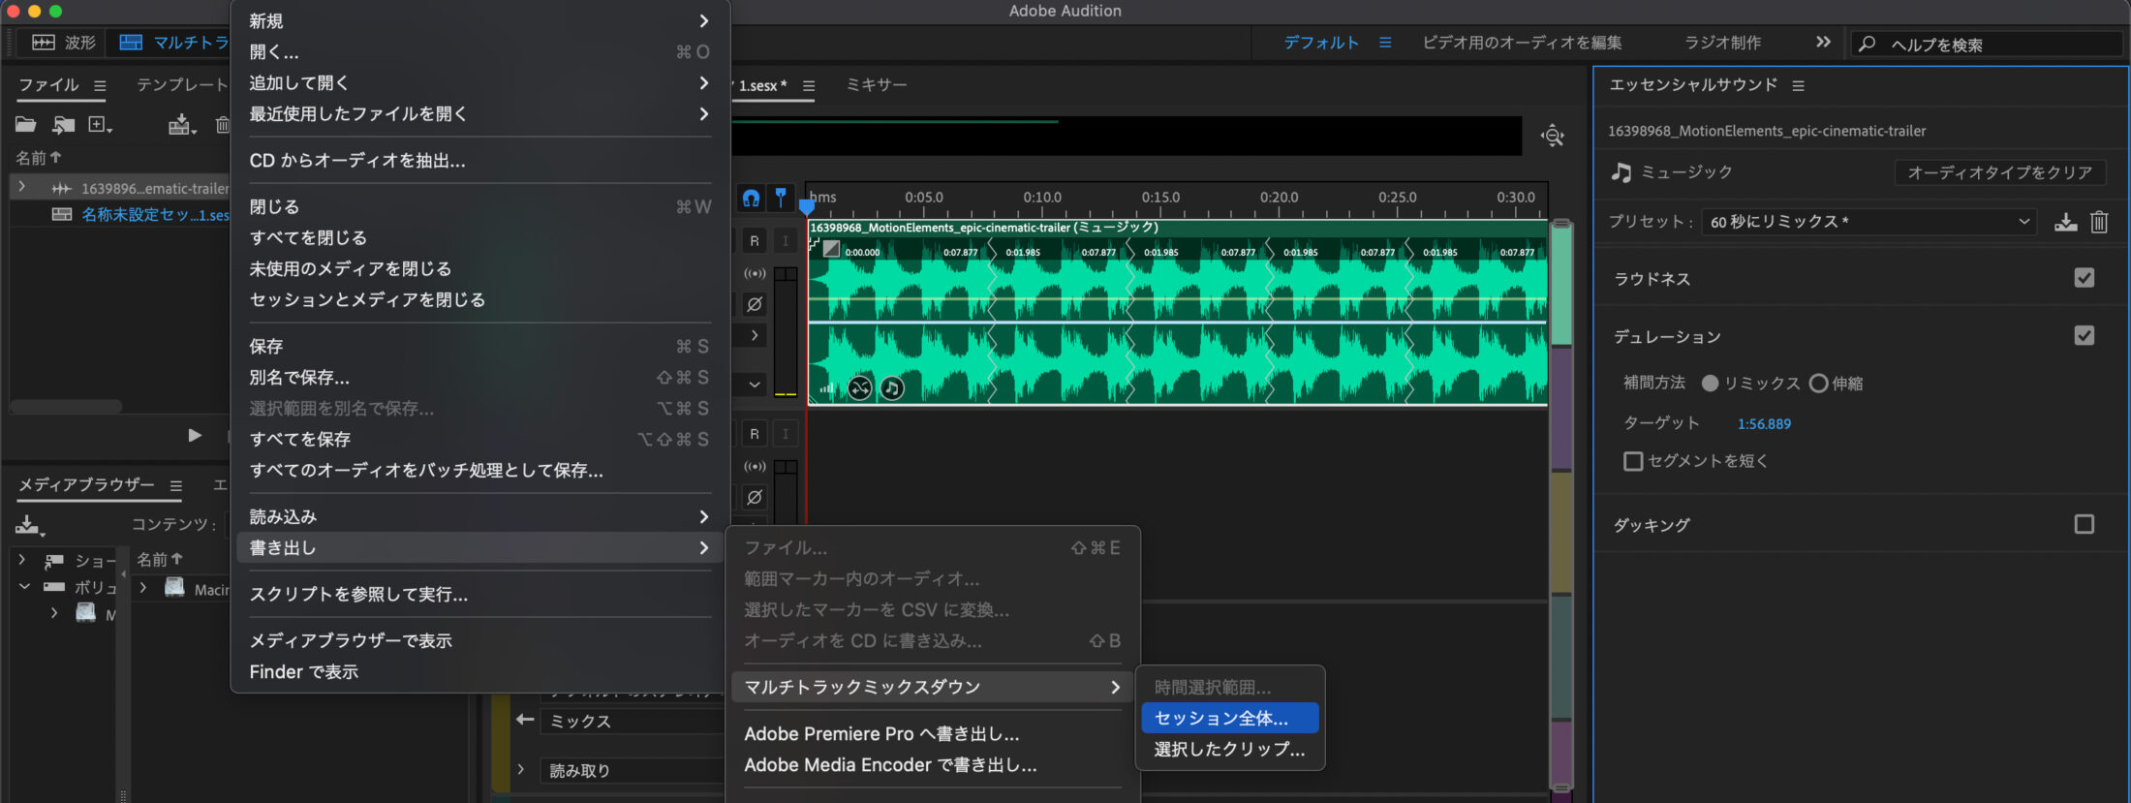The width and height of the screenshot is (2131, 803).
Task: Choose CD からオーディオを抽出... menu item
Action: tap(479, 161)
